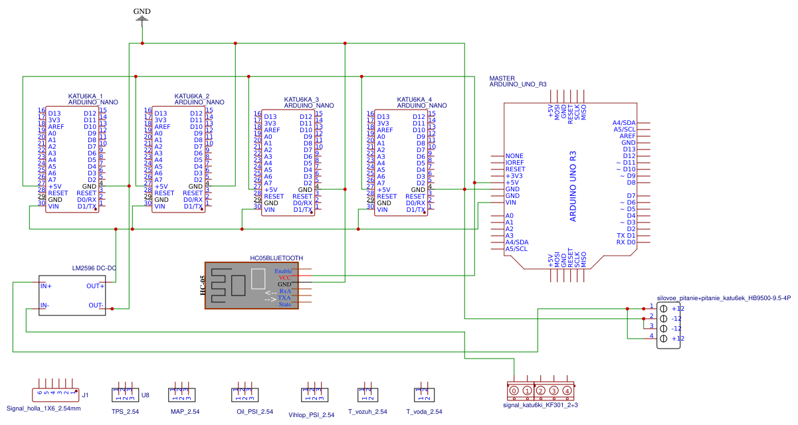The height and width of the screenshot is (425, 798).
Task: Select the KATU6KA_1 Arduino Nano body
Action: coord(73,159)
